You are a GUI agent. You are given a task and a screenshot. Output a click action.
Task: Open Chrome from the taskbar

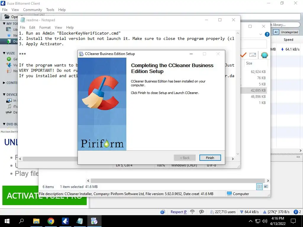point(51,221)
